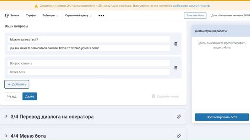Click the Можно записаться? question field
This screenshot has height=140, width=250.
point(89,40)
